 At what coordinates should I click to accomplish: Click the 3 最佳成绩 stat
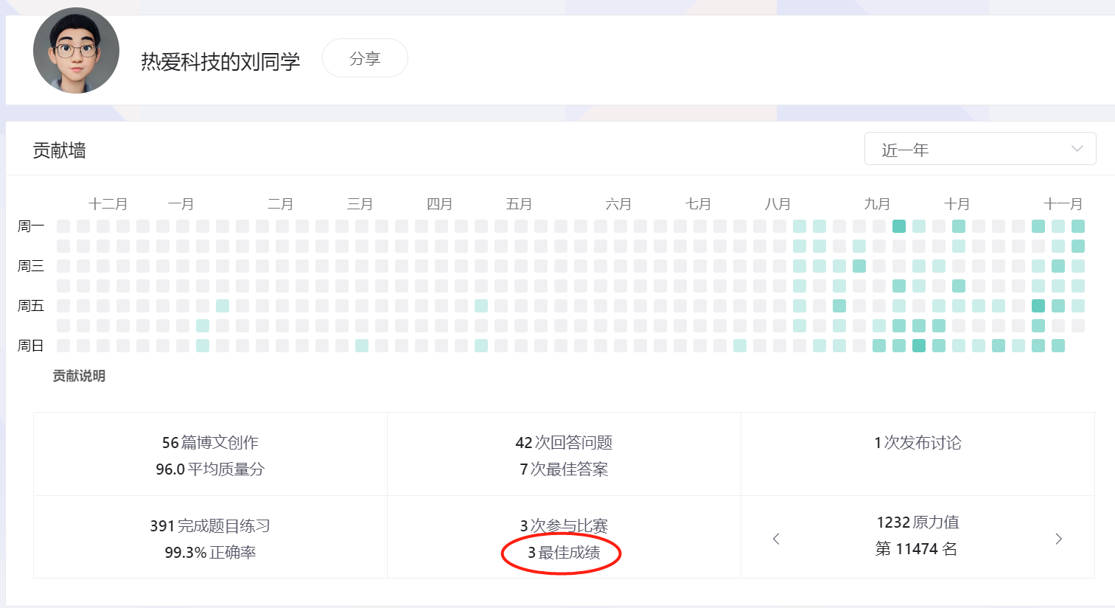pyautogui.click(x=564, y=552)
